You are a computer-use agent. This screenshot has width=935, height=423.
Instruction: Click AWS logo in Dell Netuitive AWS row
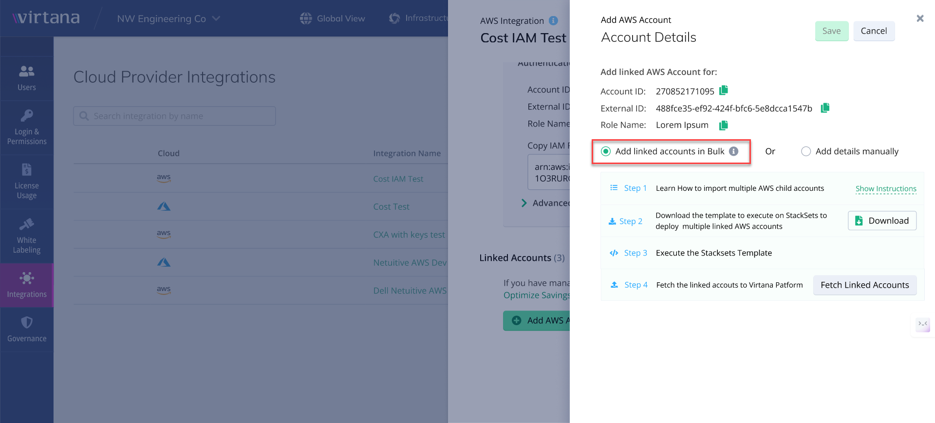[x=164, y=290]
